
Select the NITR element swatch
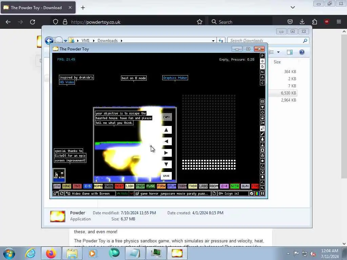234,186
